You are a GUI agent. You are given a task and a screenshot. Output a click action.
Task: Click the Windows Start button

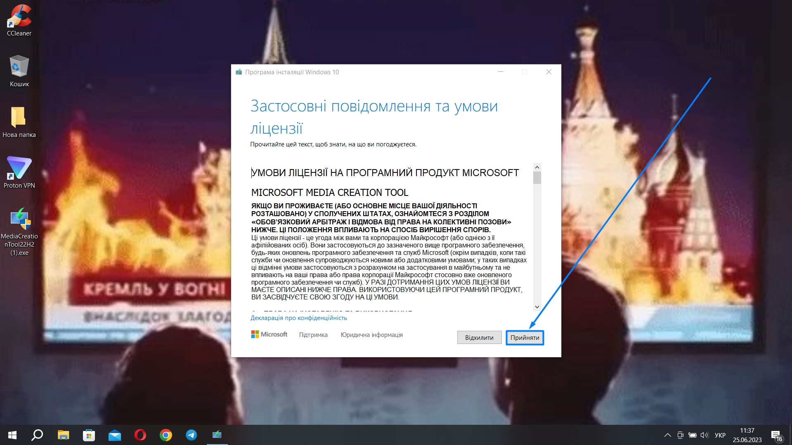tap(12, 435)
